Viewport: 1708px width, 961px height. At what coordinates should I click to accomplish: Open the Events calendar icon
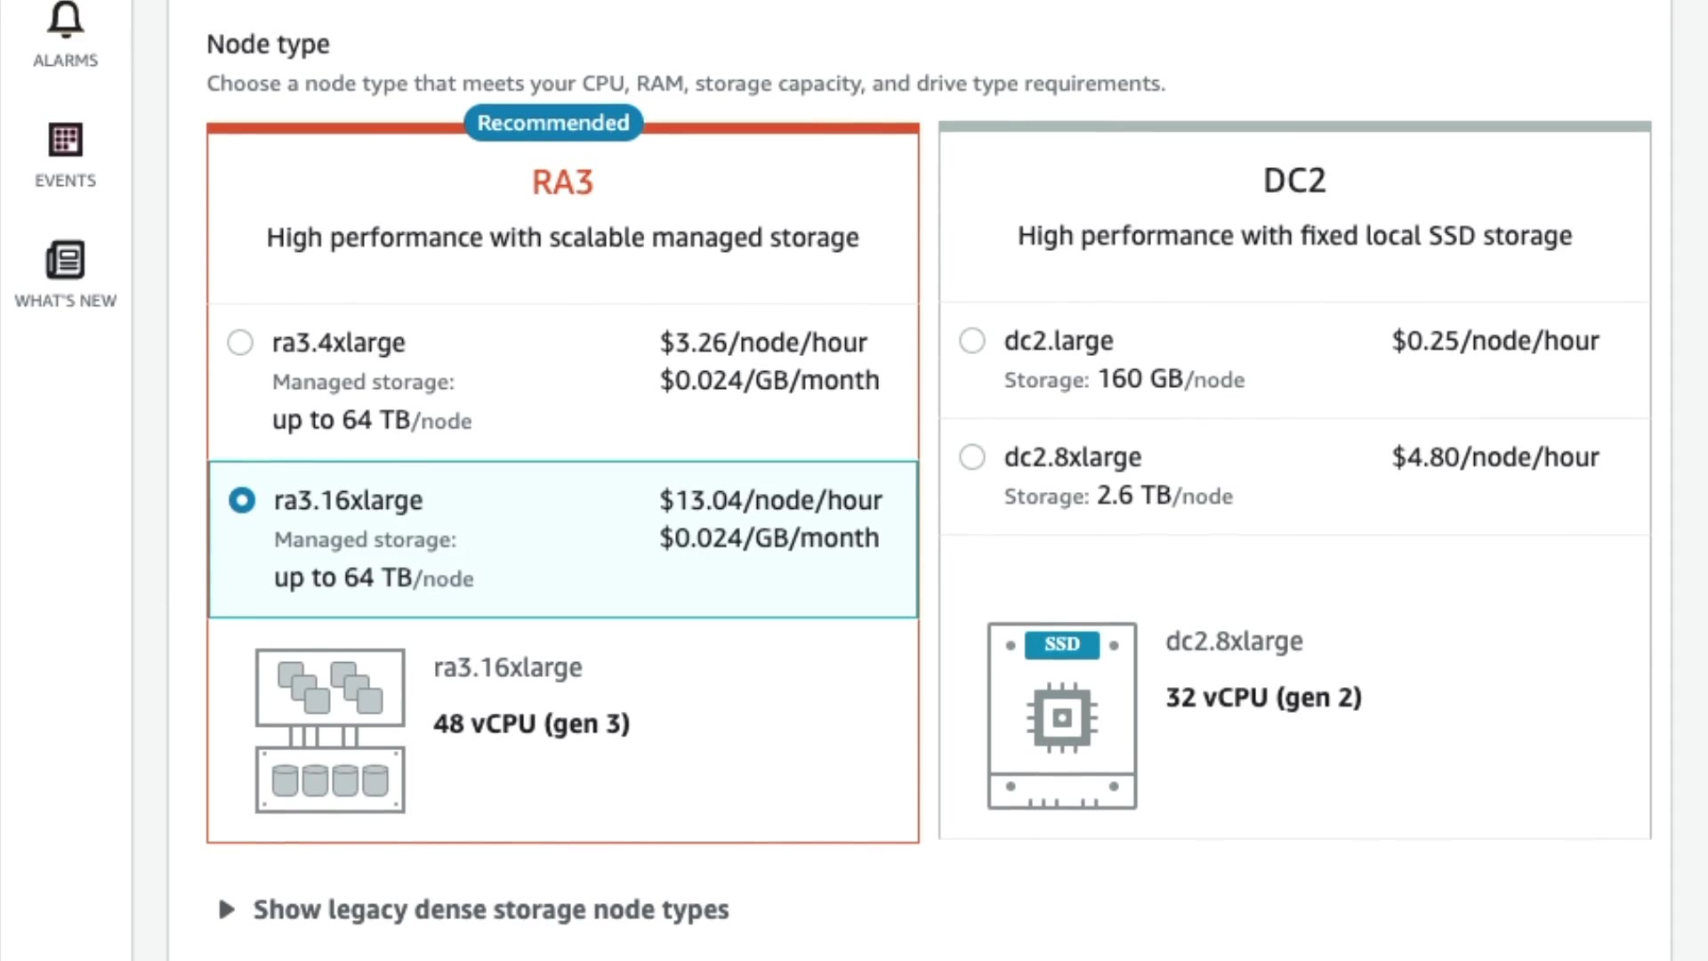click(x=65, y=140)
